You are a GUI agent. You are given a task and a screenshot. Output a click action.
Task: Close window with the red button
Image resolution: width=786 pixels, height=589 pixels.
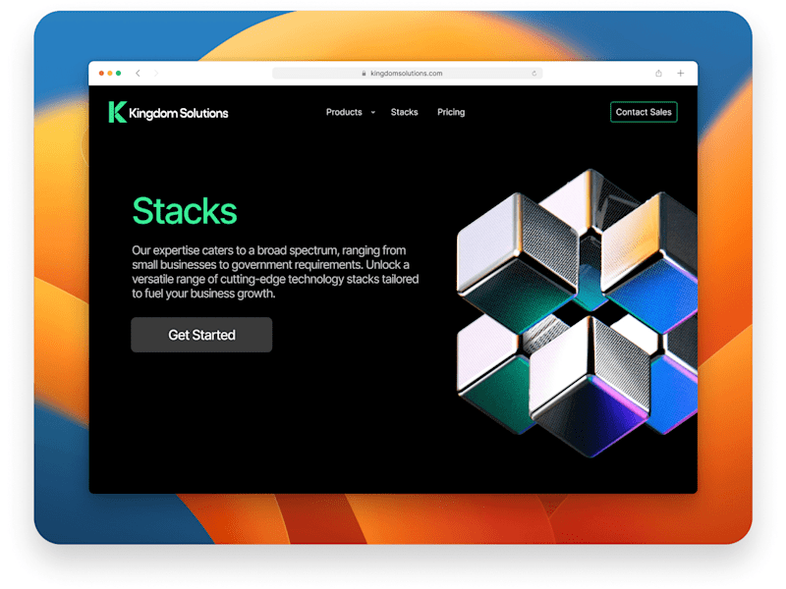coord(101,73)
